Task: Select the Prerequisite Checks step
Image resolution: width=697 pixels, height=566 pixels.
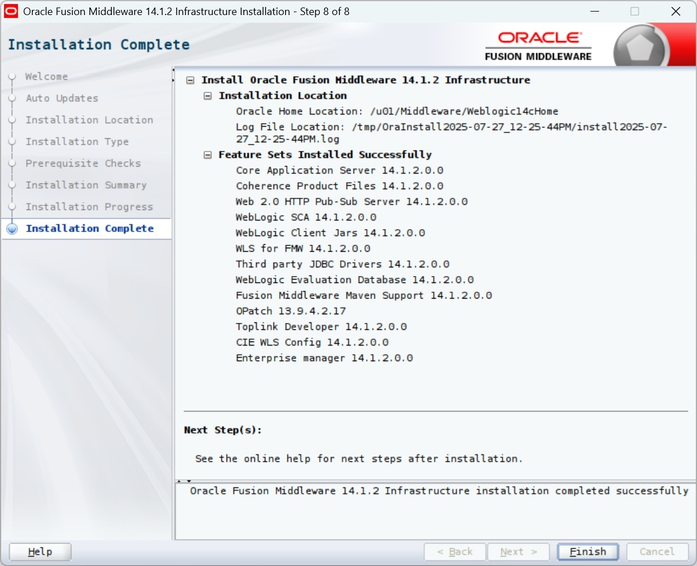Action: (x=83, y=163)
